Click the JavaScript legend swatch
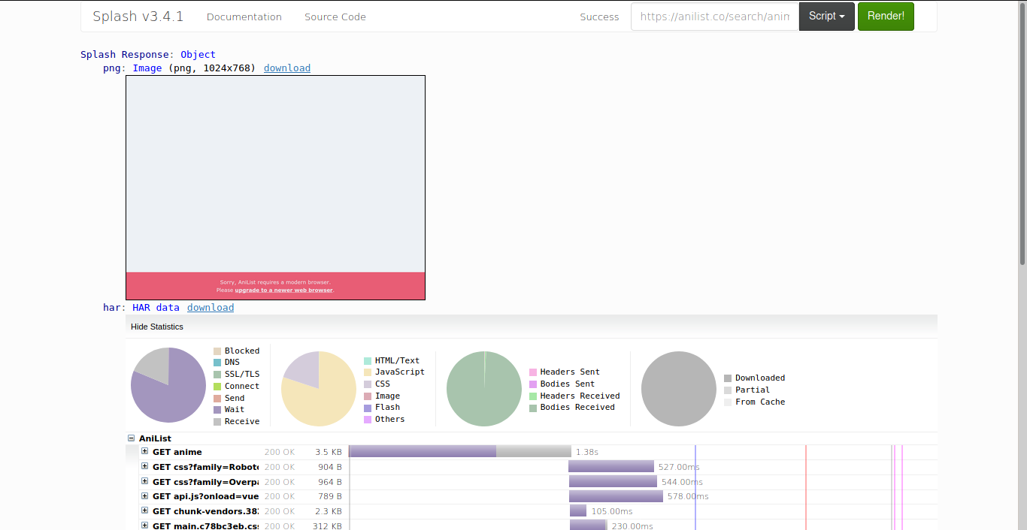 368,372
